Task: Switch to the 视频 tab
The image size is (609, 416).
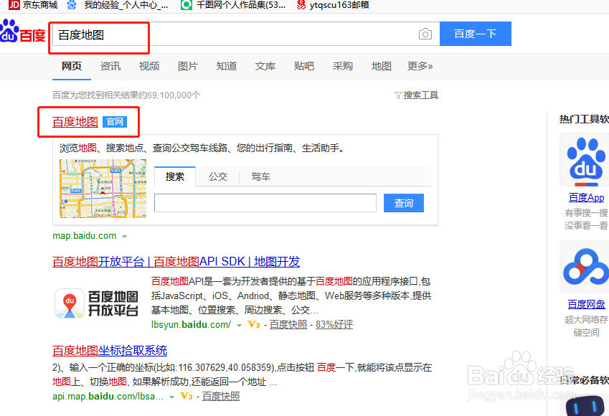Action: pos(149,66)
